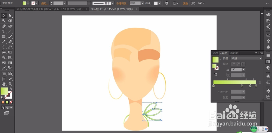The width and height of the screenshot is (272, 133).
Task: Open 样式 graphic style dropdown
Action: point(159,3)
